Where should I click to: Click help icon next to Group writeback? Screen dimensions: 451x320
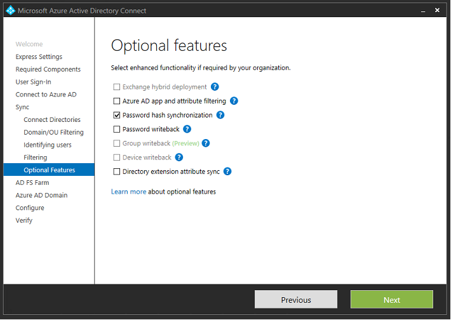click(206, 143)
